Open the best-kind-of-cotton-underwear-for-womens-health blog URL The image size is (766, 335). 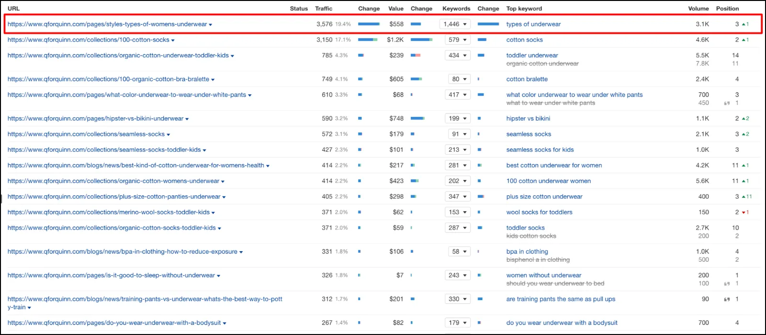coord(136,165)
